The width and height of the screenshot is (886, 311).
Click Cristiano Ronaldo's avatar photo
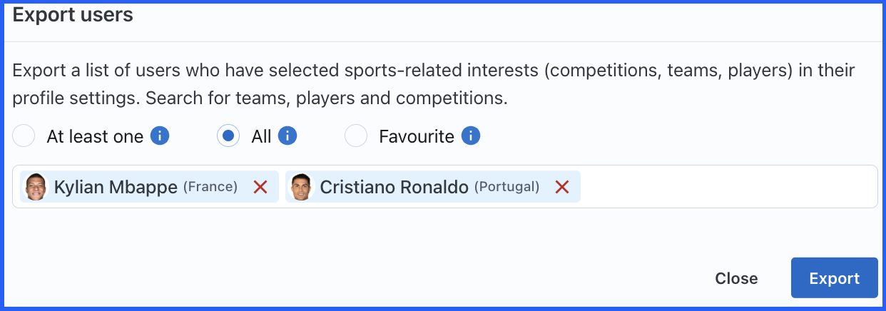tap(301, 187)
